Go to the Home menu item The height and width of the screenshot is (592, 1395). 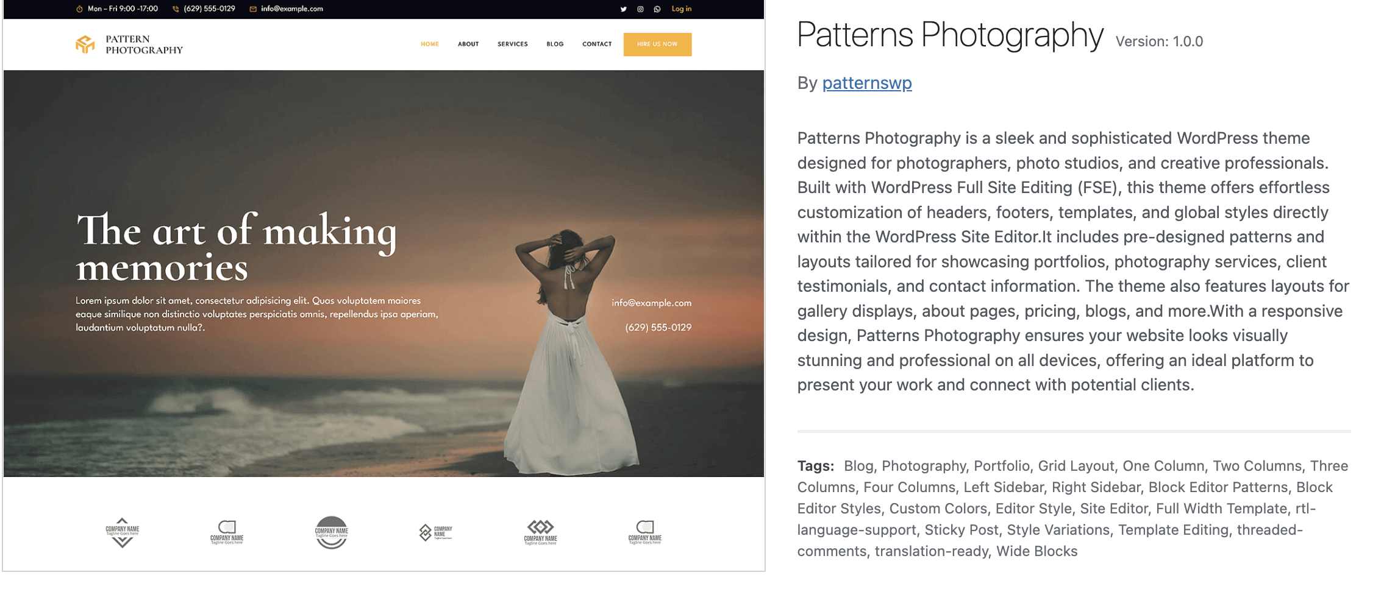[x=430, y=44]
